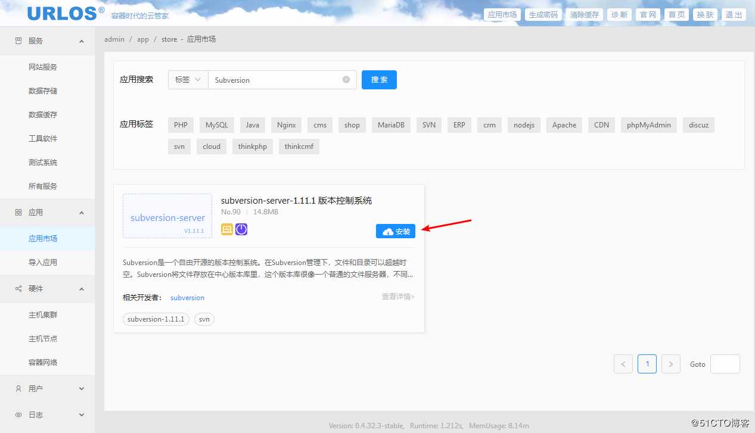Click the subversion-1.11.1 card tag
755x433 pixels.
pyautogui.click(x=156, y=319)
